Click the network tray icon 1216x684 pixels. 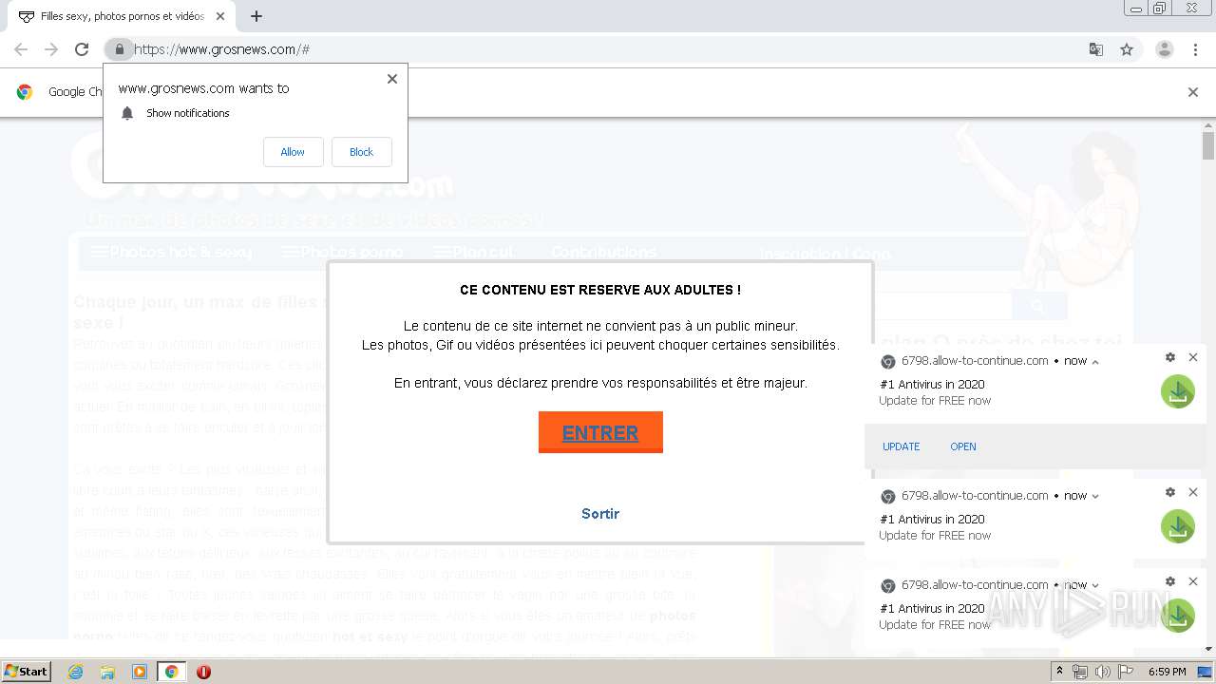click(1079, 672)
